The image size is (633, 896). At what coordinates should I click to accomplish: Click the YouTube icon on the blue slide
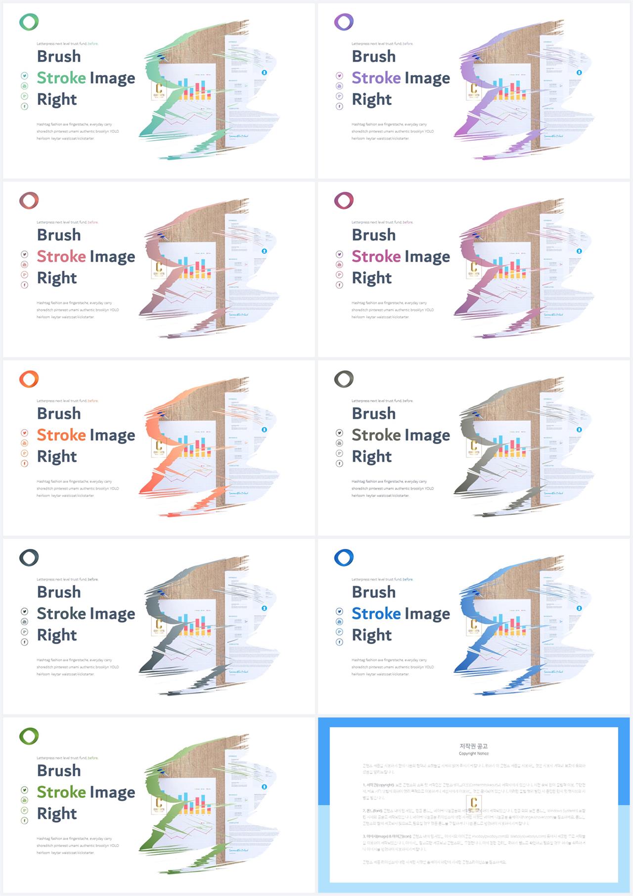[x=339, y=622]
